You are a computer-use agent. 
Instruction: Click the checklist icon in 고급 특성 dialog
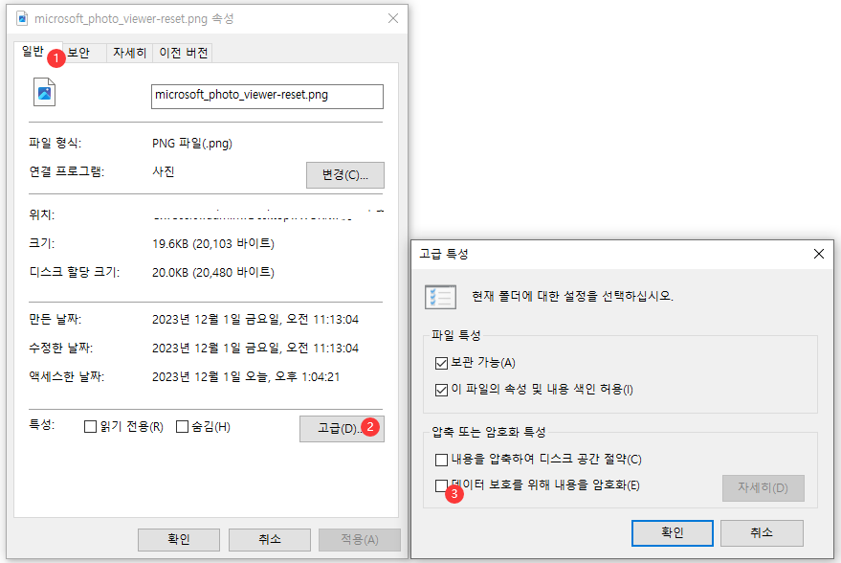tap(441, 297)
